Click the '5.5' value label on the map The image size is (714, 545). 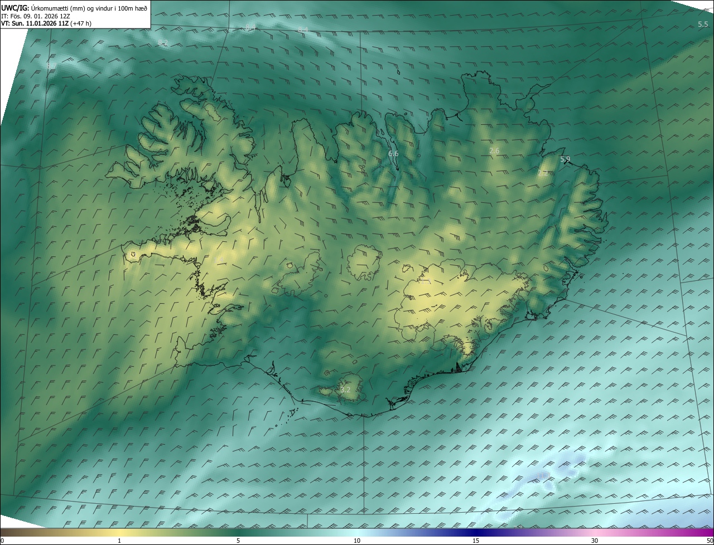(x=703, y=25)
